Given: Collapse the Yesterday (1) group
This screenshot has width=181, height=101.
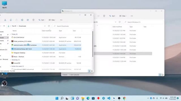Looking at the screenshot, I should [10, 60].
